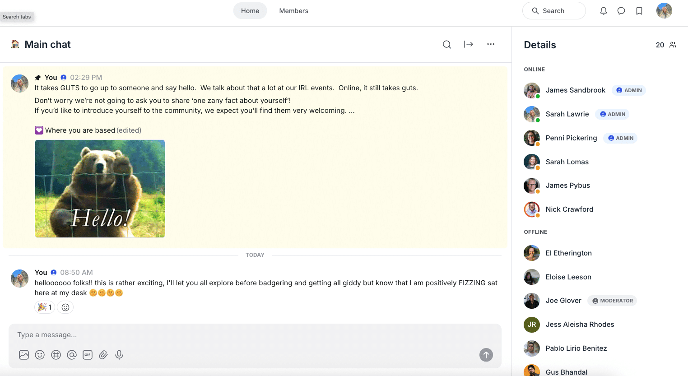This screenshot has width=688, height=376.
Task: Open Main chat more options ellipsis
Action: pos(491,44)
